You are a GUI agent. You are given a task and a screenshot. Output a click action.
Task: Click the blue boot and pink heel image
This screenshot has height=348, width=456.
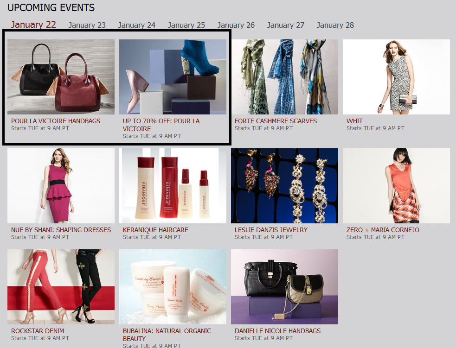[x=173, y=76]
